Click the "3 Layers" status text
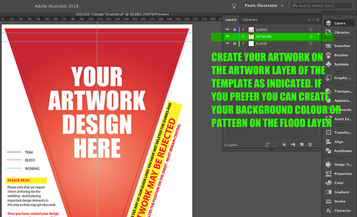 click(230, 145)
